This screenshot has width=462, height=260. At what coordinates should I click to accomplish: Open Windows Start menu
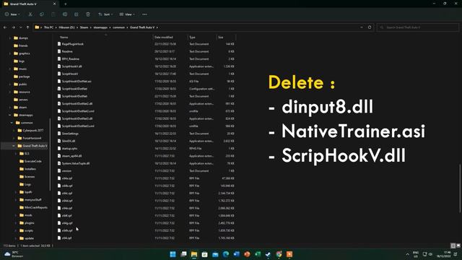click(173, 254)
